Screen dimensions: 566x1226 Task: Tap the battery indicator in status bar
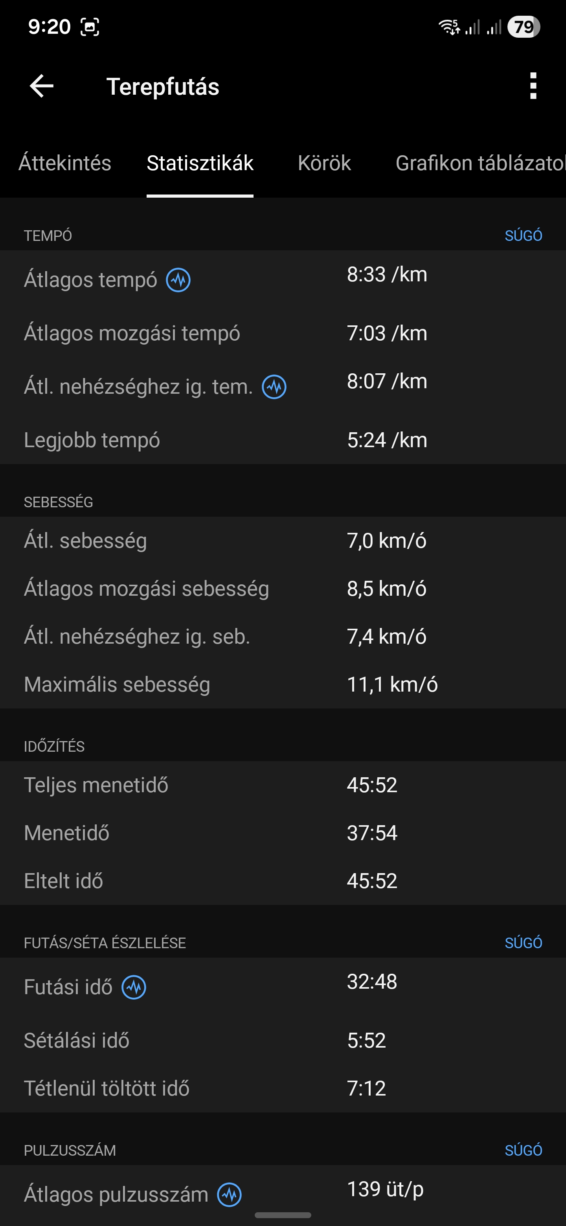(x=523, y=27)
